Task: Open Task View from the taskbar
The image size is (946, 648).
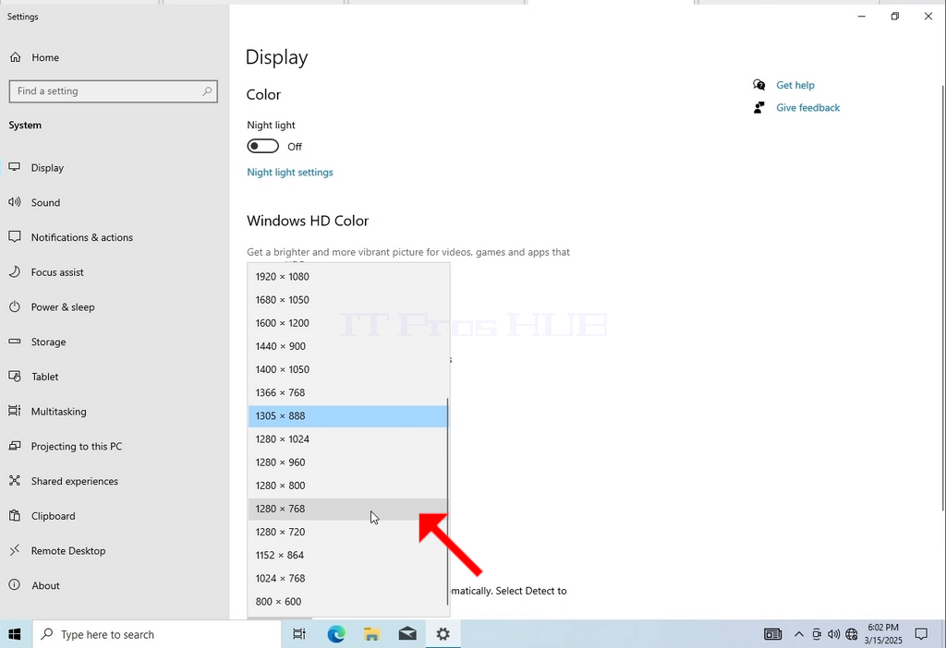Action: pyautogui.click(x=298, y=634)
